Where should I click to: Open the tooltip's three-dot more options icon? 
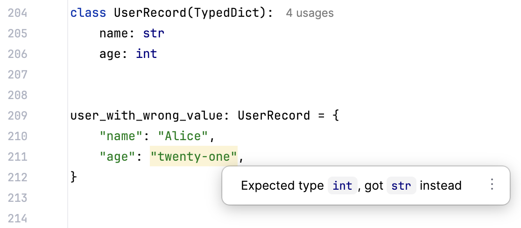pos(492,185)
